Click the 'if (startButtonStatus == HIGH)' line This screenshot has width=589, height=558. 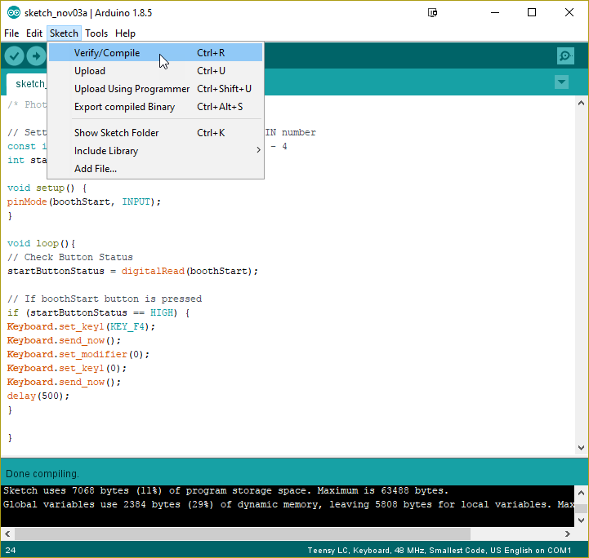coord(98,312)
